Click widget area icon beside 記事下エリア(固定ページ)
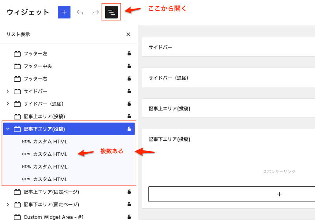The height and width of the screenshot is (220, 315). pyautogui.click(x=17, y=205)
